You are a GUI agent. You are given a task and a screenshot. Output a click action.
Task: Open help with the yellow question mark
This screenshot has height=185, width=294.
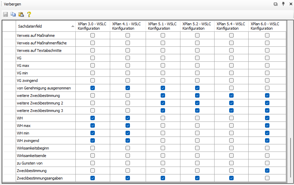point(29,14)
